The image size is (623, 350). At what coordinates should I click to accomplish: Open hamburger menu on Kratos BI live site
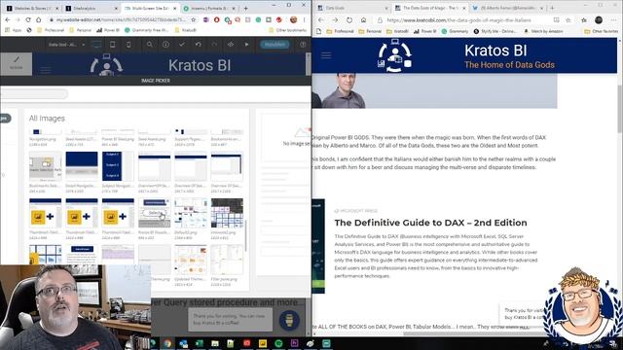pos(326,55)
